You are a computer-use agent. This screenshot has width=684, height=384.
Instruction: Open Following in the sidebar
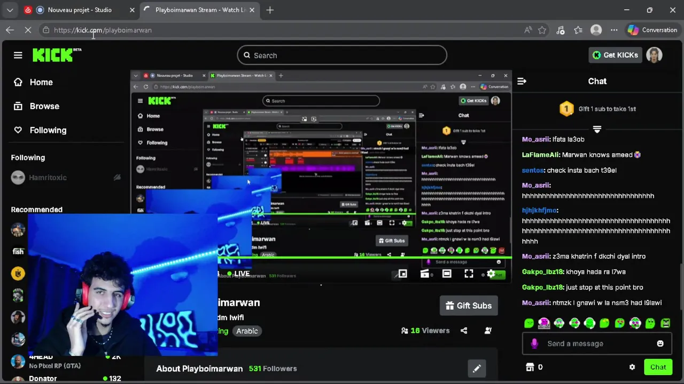(40, 130)
